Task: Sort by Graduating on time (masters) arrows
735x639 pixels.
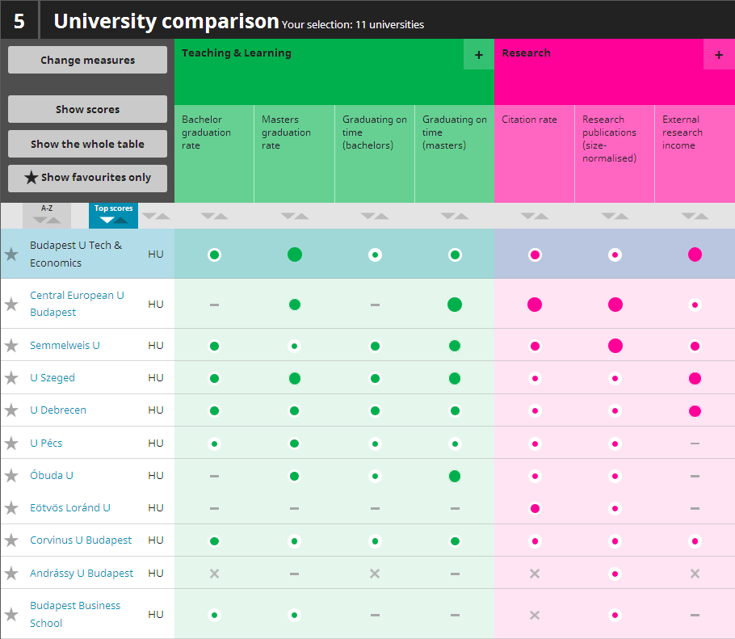Action: click(455, 217)
